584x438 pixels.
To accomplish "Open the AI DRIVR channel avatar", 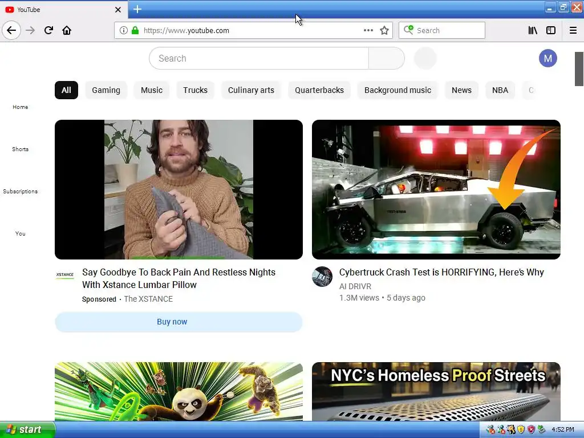I will pyautogui.click(x=322, y=277).
